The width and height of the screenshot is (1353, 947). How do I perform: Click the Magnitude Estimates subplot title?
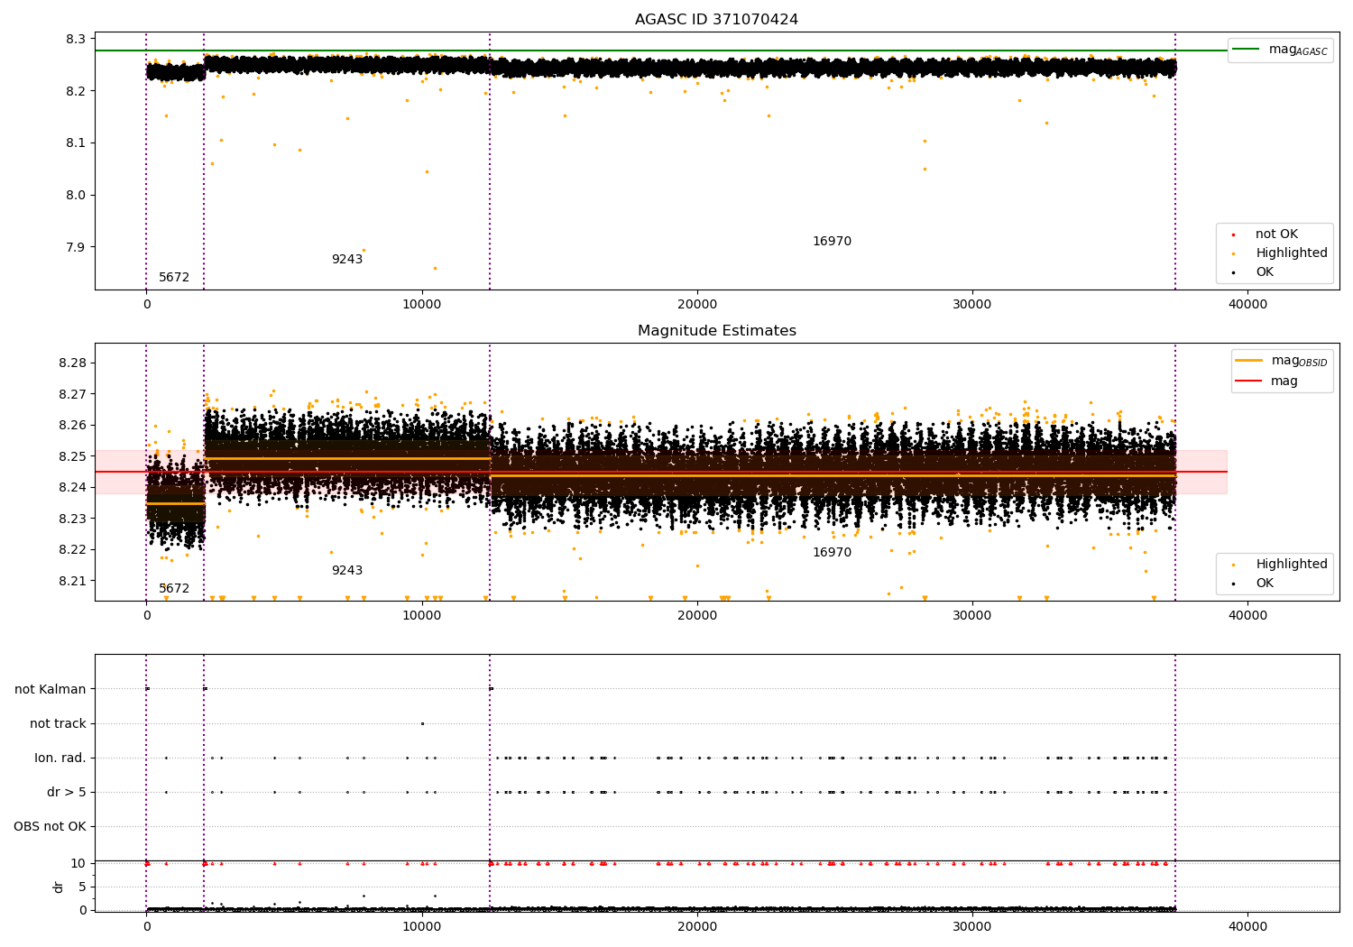716,331
